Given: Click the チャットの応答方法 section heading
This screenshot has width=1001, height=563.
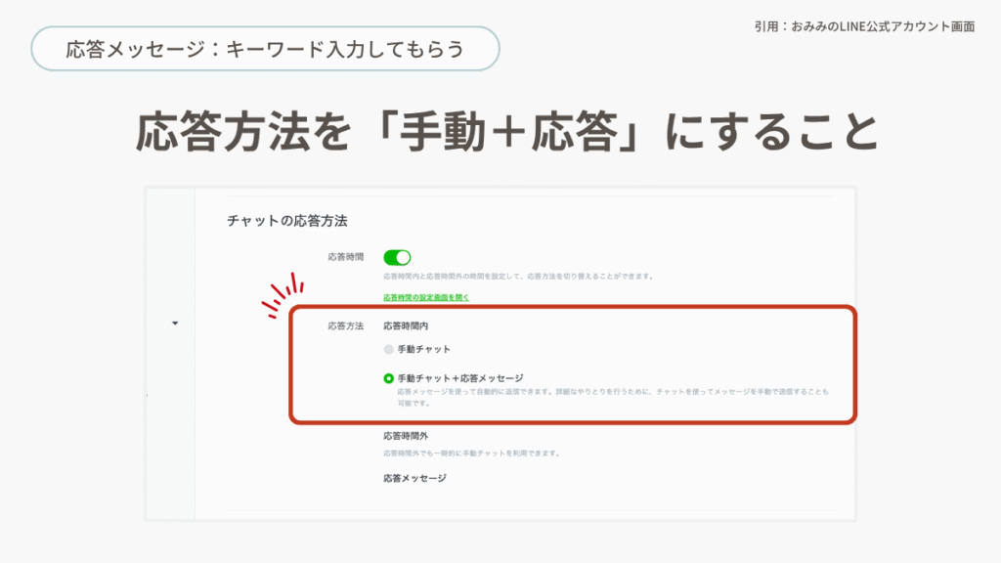Looking at the screenshot, I should click(287, 221).
